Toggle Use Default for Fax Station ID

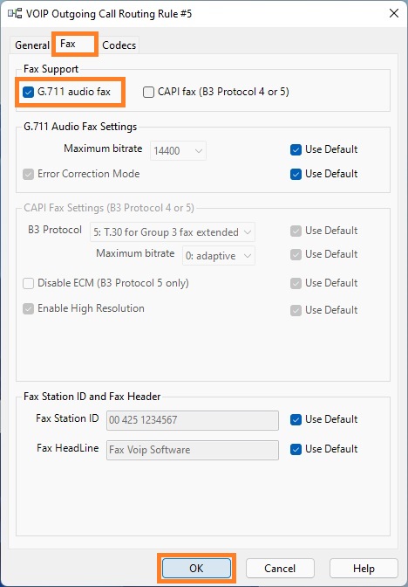tap(296, 419)
